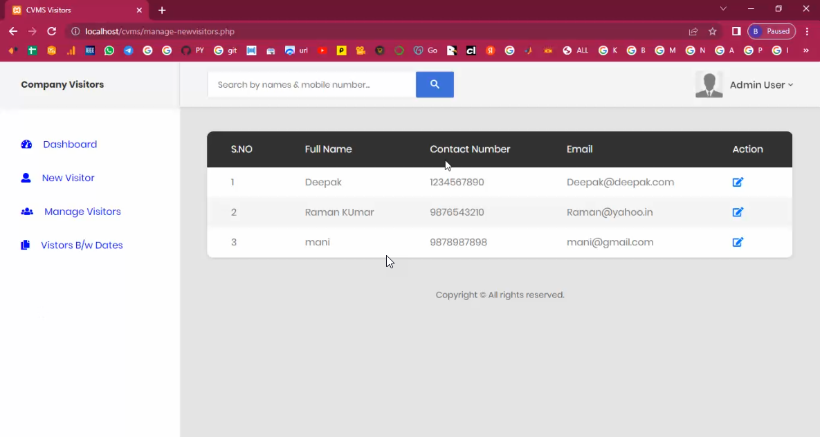Click the Company Visitors brand title

[62, 84]
